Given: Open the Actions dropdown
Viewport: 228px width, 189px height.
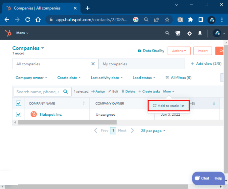Looking at the screenshot, I should coord(179,51).
